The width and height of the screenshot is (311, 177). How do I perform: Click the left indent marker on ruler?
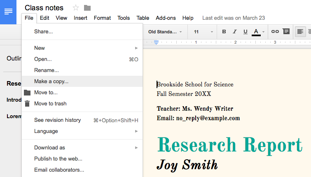point(156,42)
